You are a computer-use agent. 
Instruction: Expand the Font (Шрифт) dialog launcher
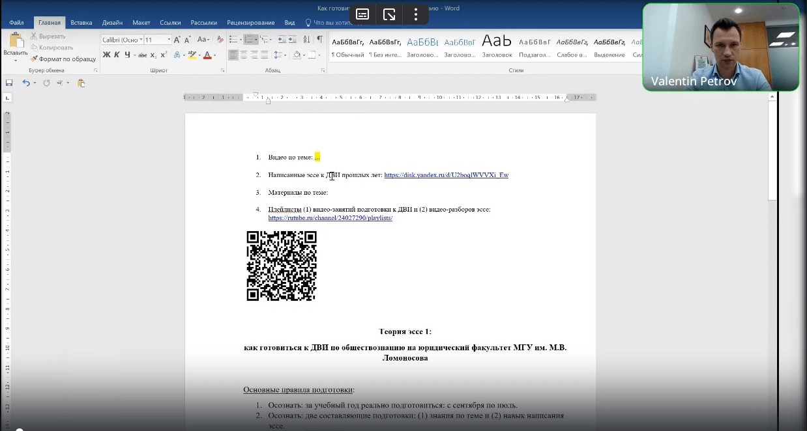pyautogui.click(x=222, y=70)
